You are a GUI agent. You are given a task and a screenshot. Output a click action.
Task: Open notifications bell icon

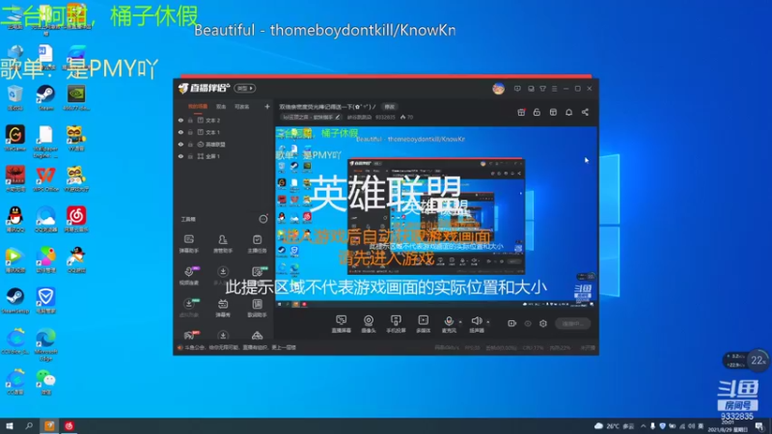coord(568,112)
